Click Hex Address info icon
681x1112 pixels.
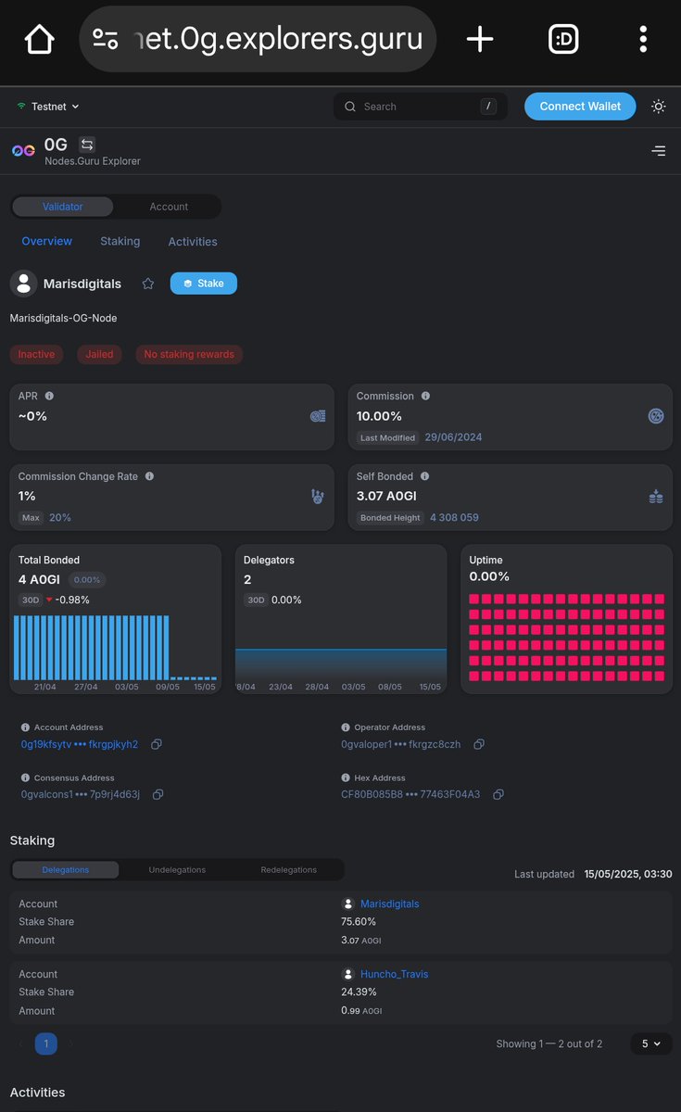click(x=346, y=777)
